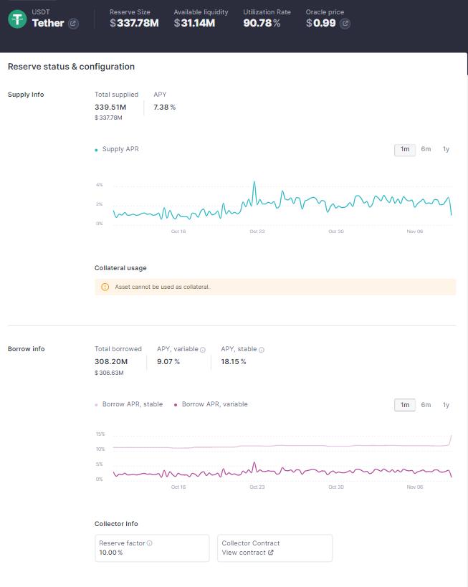Screen dimensions: 468x587
Task: Click external link icon after View contract
Action: point(270,553)
